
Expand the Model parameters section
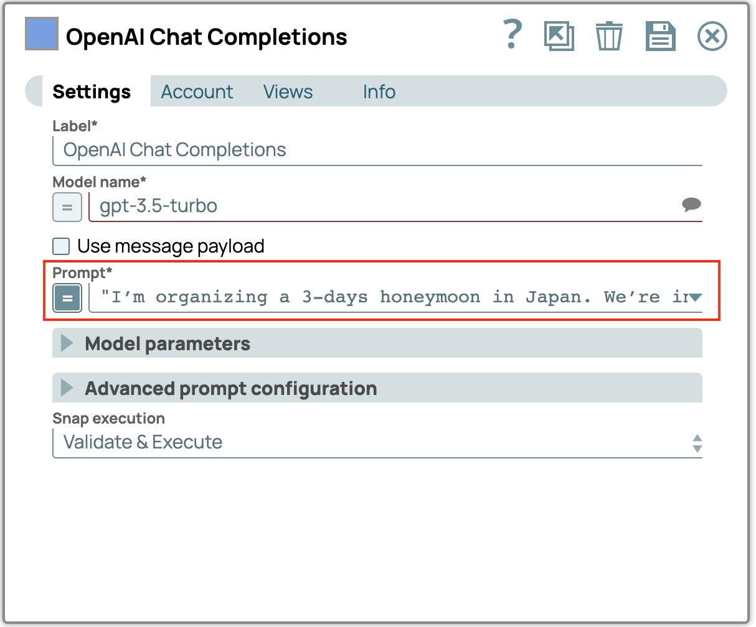pyautogui.click(x=67, y=343)
